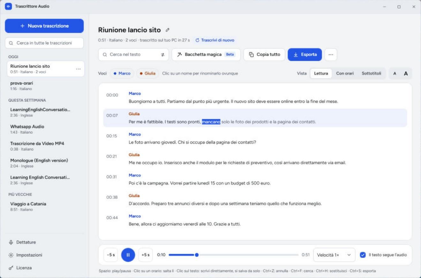This screenshot has width=421, height=278.
Task: Click Copia tutto button
Action: point(264,55)
